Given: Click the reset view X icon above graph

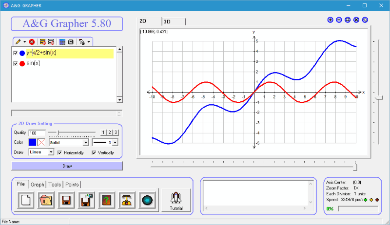Looking at the screenshot, I should coord(356,20).
